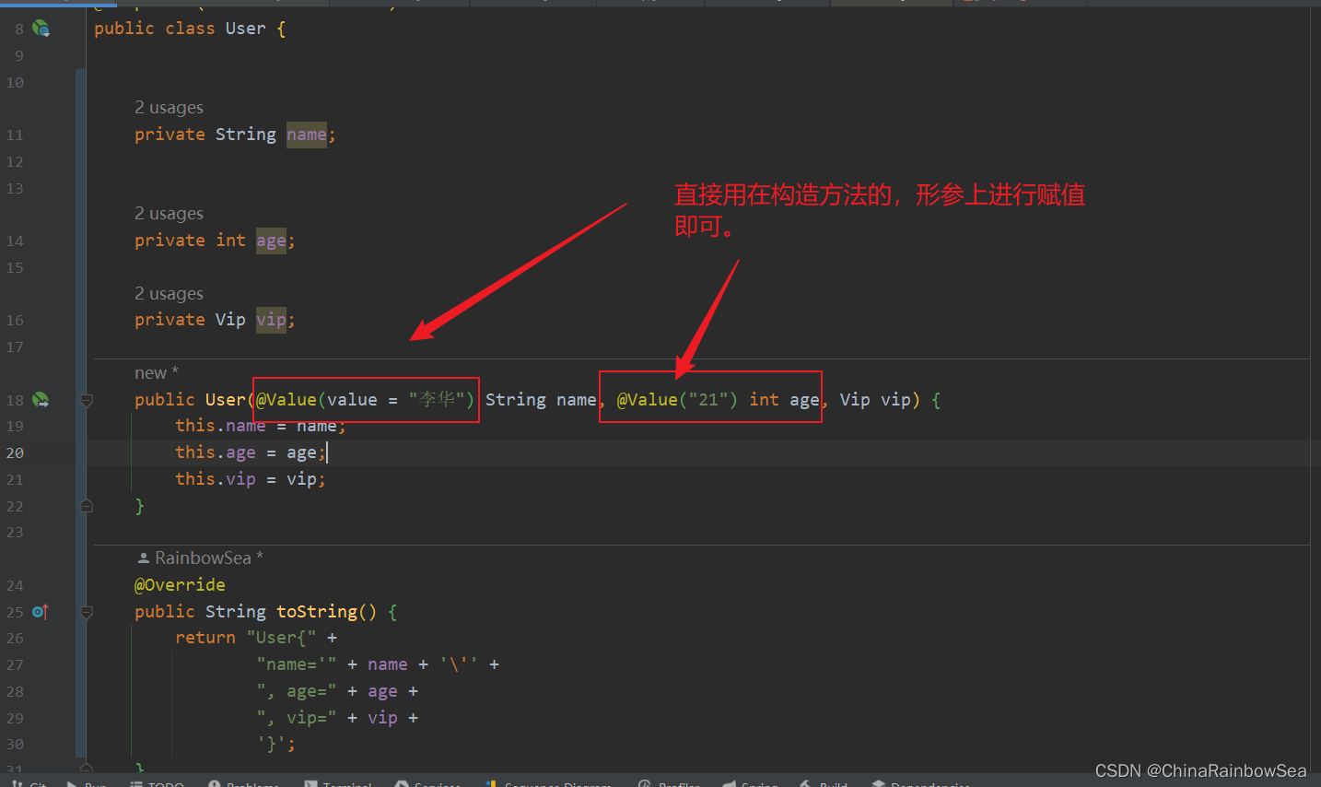
Task: Click line number 11 in the gutter
Action: click(15, 135)
